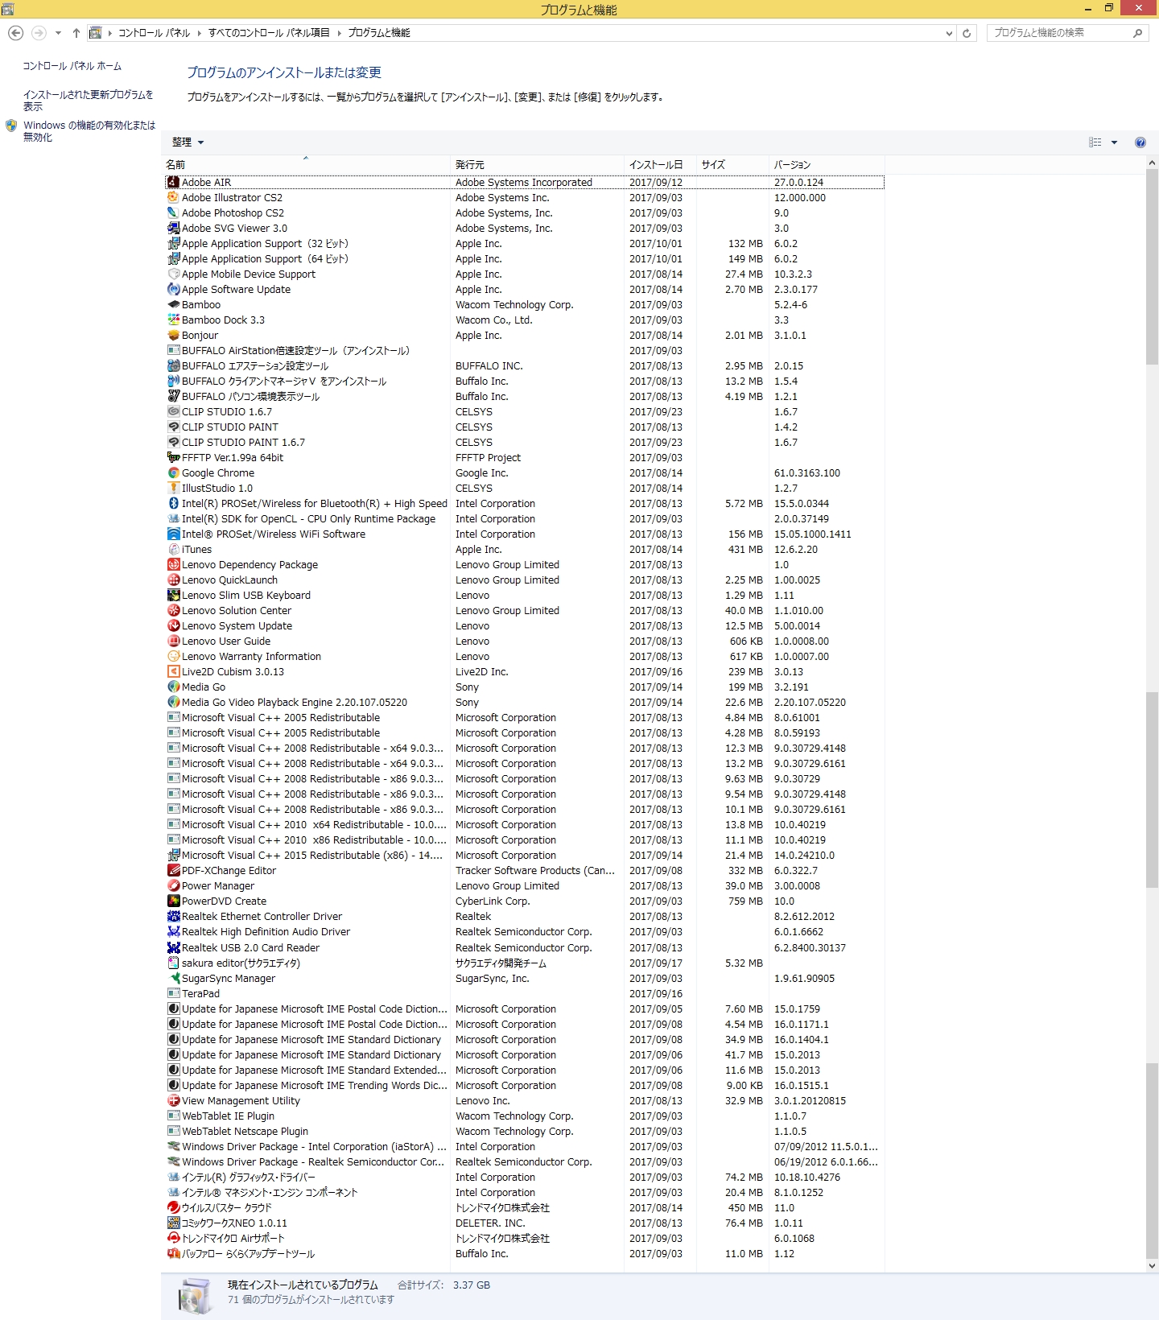Sort by the 名前 column header
Image resolution: width=1159 pixels, height=1320 pixels.
point(306,165)
